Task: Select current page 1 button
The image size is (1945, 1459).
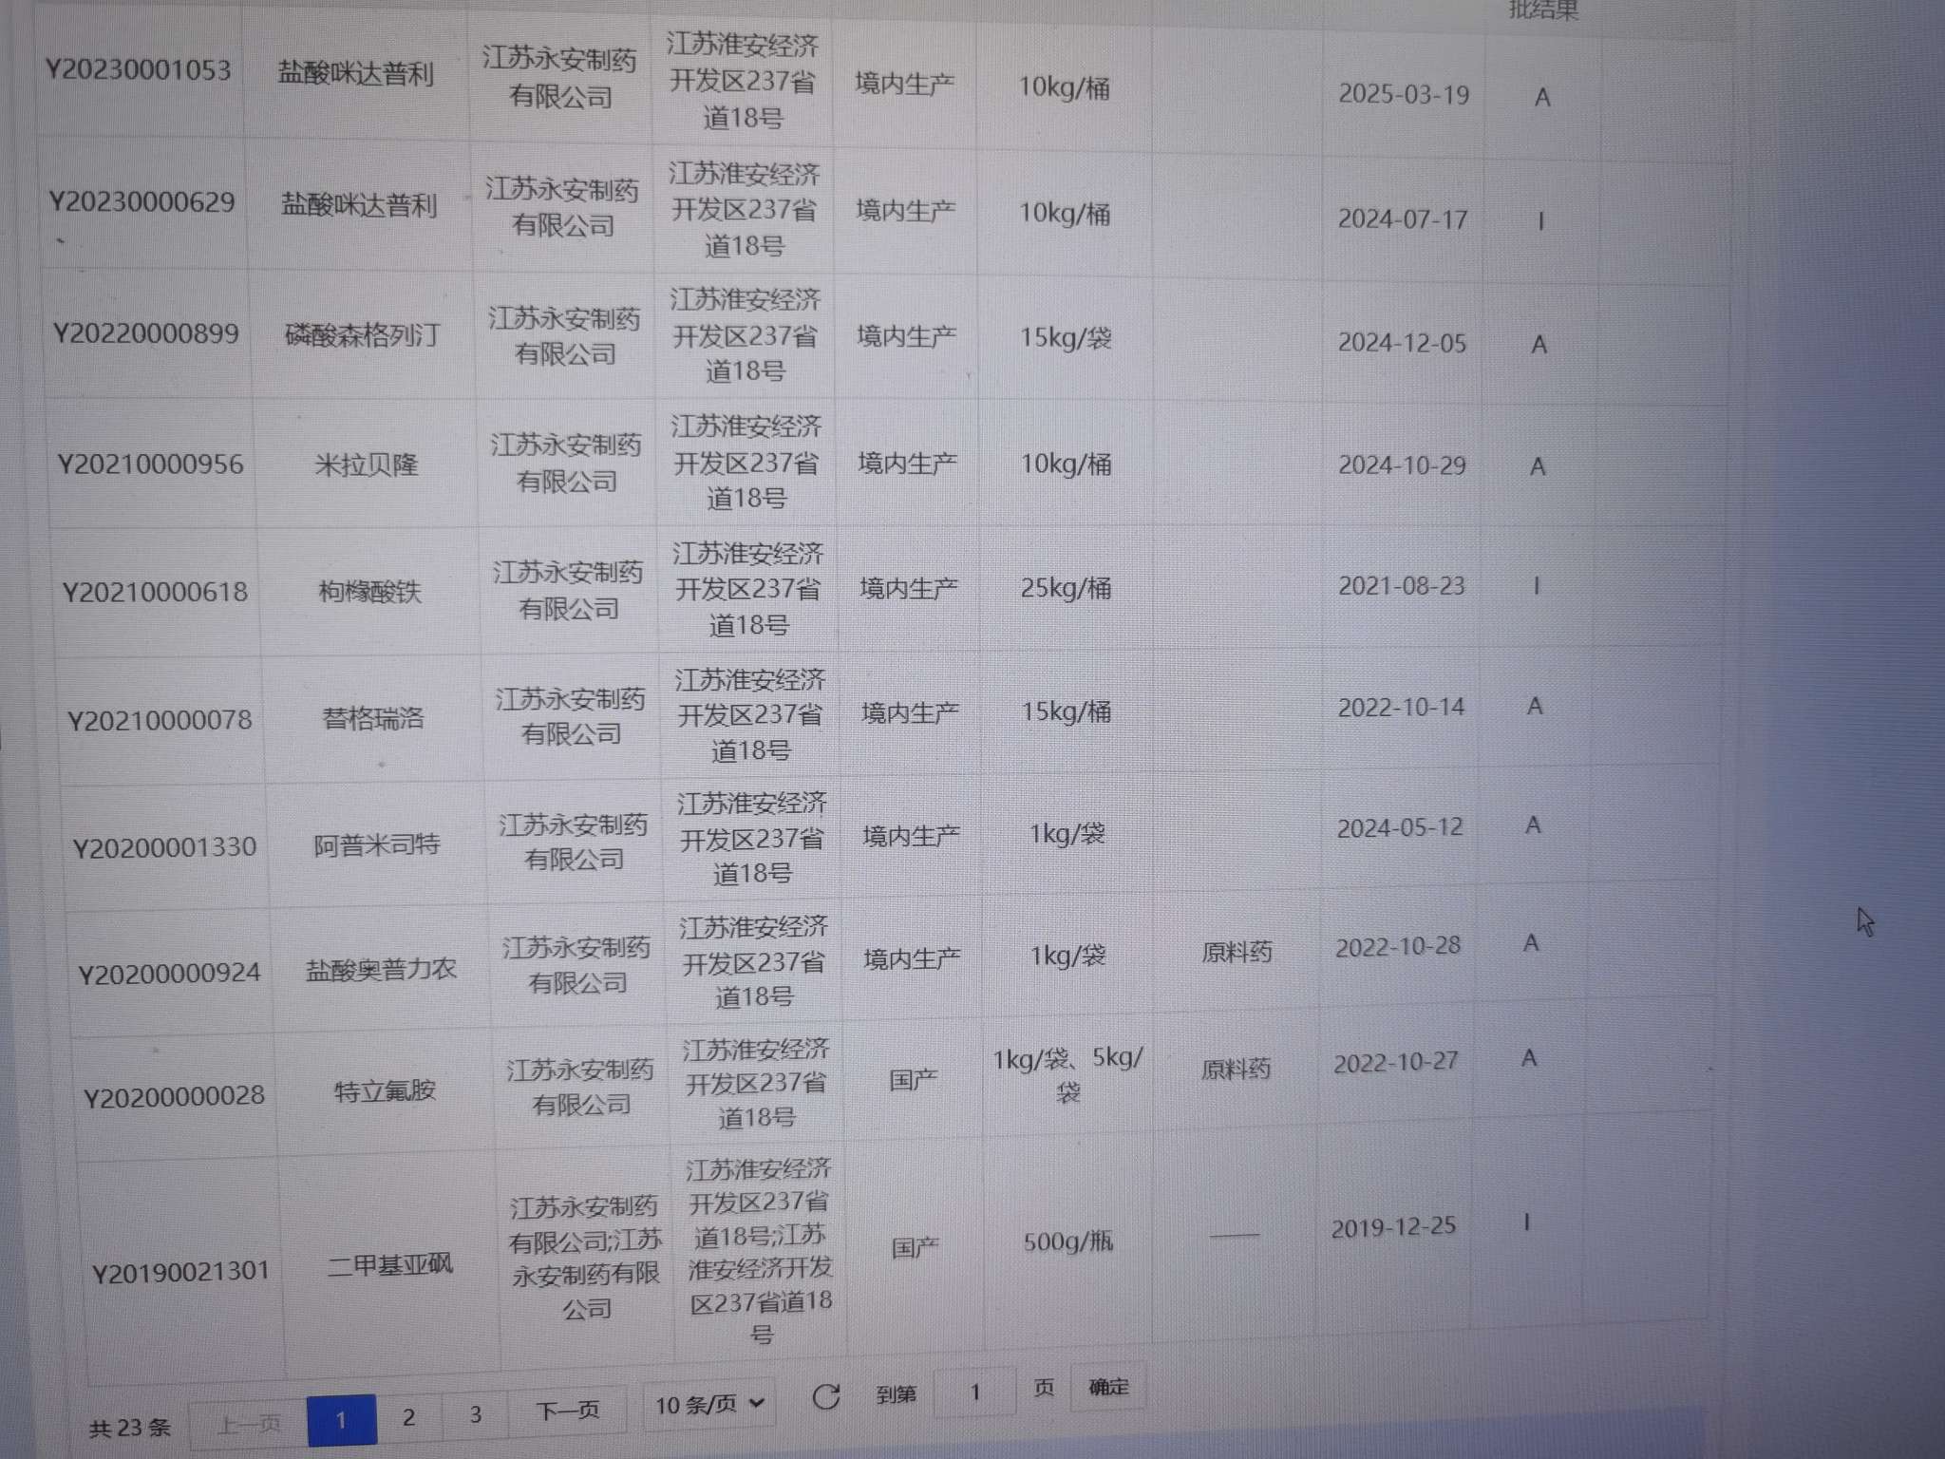Action: [341, 1421]
